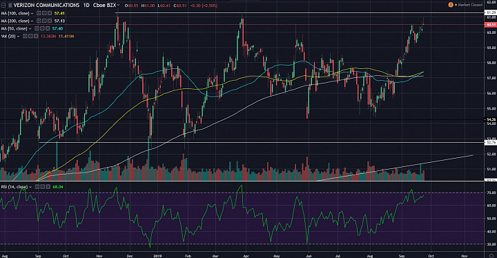Click the 70.00 level on RSI scale
The height and width of the screenshot is (258, 497).
pyautogui.click(x=492, y=192)
